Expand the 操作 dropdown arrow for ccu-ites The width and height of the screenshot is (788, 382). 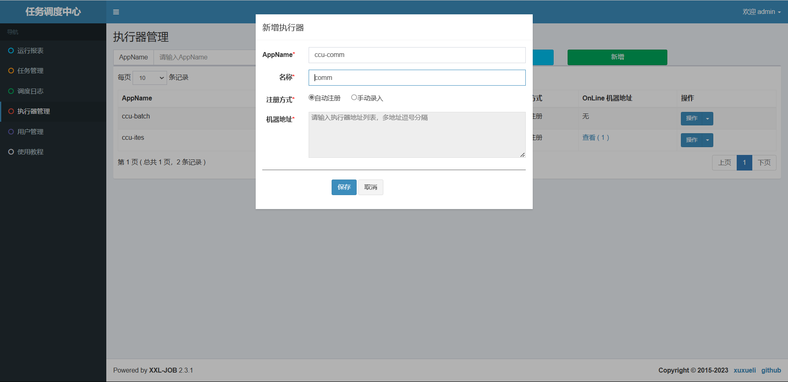click(x=708, y=140)
